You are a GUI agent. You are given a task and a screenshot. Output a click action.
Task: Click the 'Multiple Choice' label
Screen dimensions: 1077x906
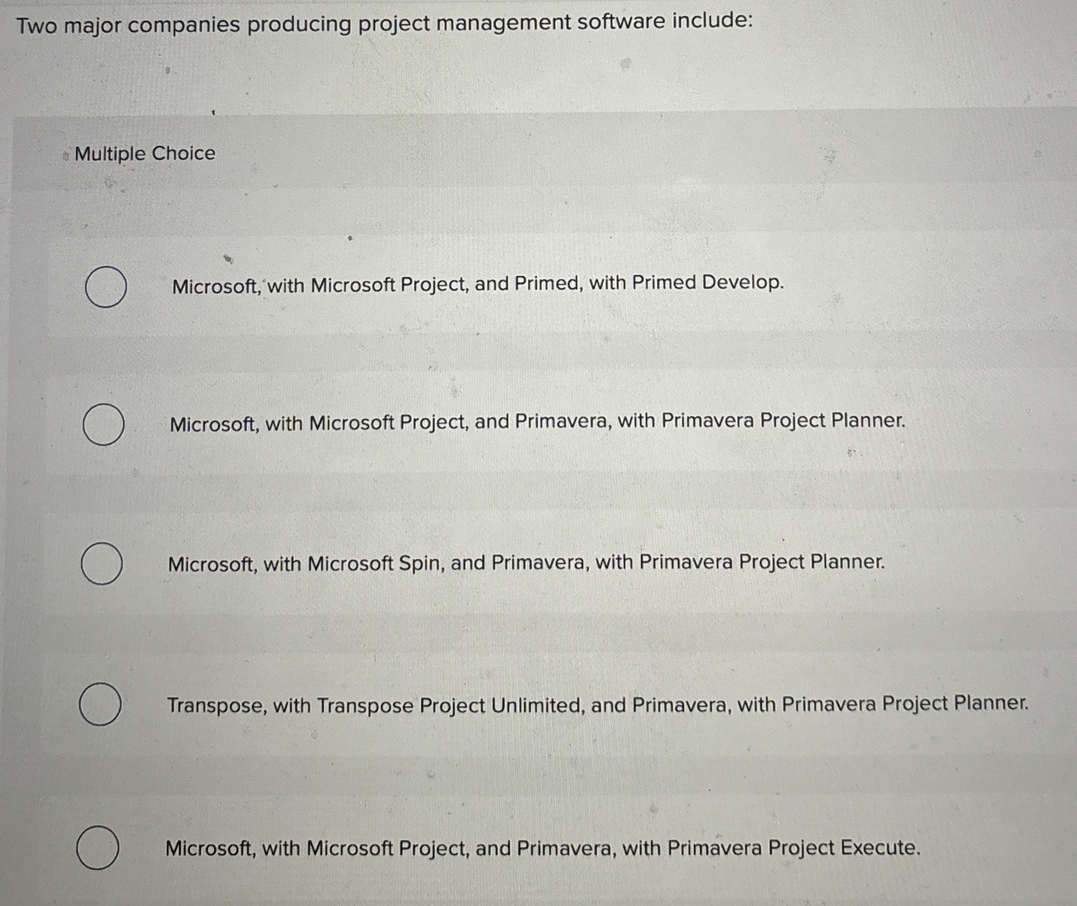[145, 153]
